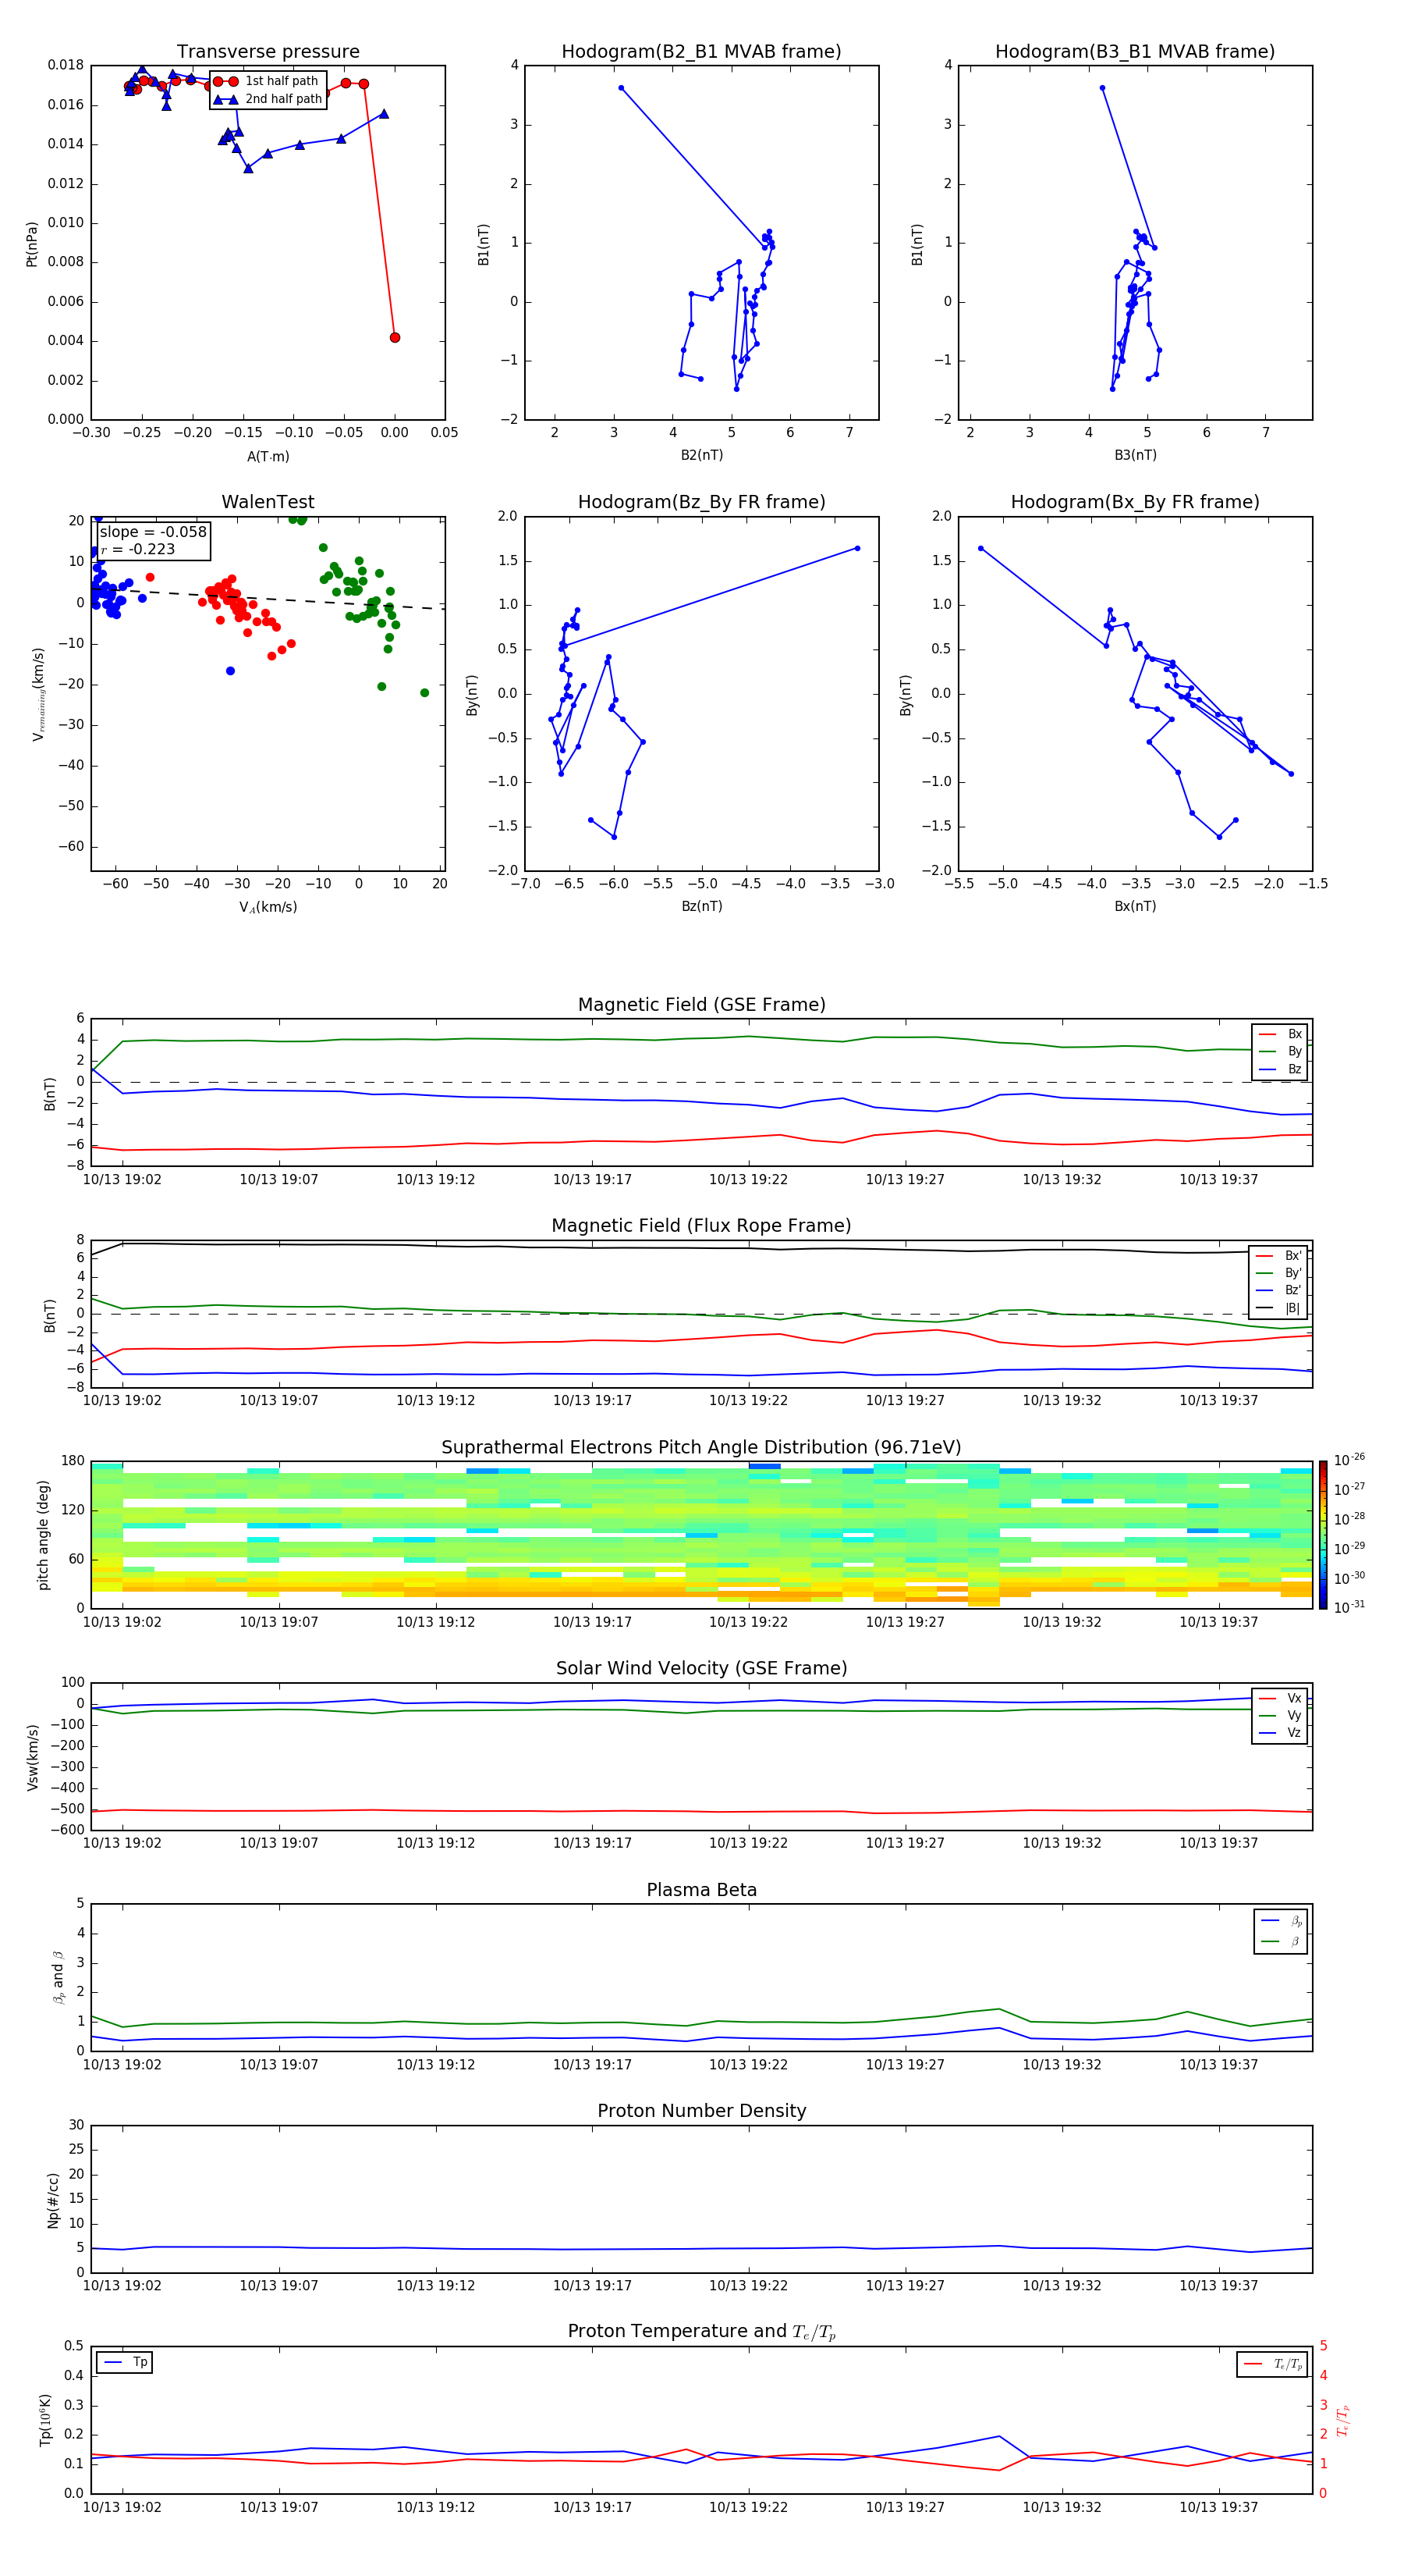The width and height of the screenshot is (1404, 2576).
Task: Select 'Bx' in the GSE magnetic field legend
Action: pyautogui.click(x=1280, y=1034)
